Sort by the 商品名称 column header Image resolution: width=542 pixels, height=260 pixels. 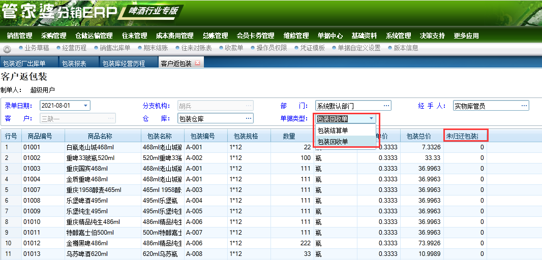coord(103,136)
